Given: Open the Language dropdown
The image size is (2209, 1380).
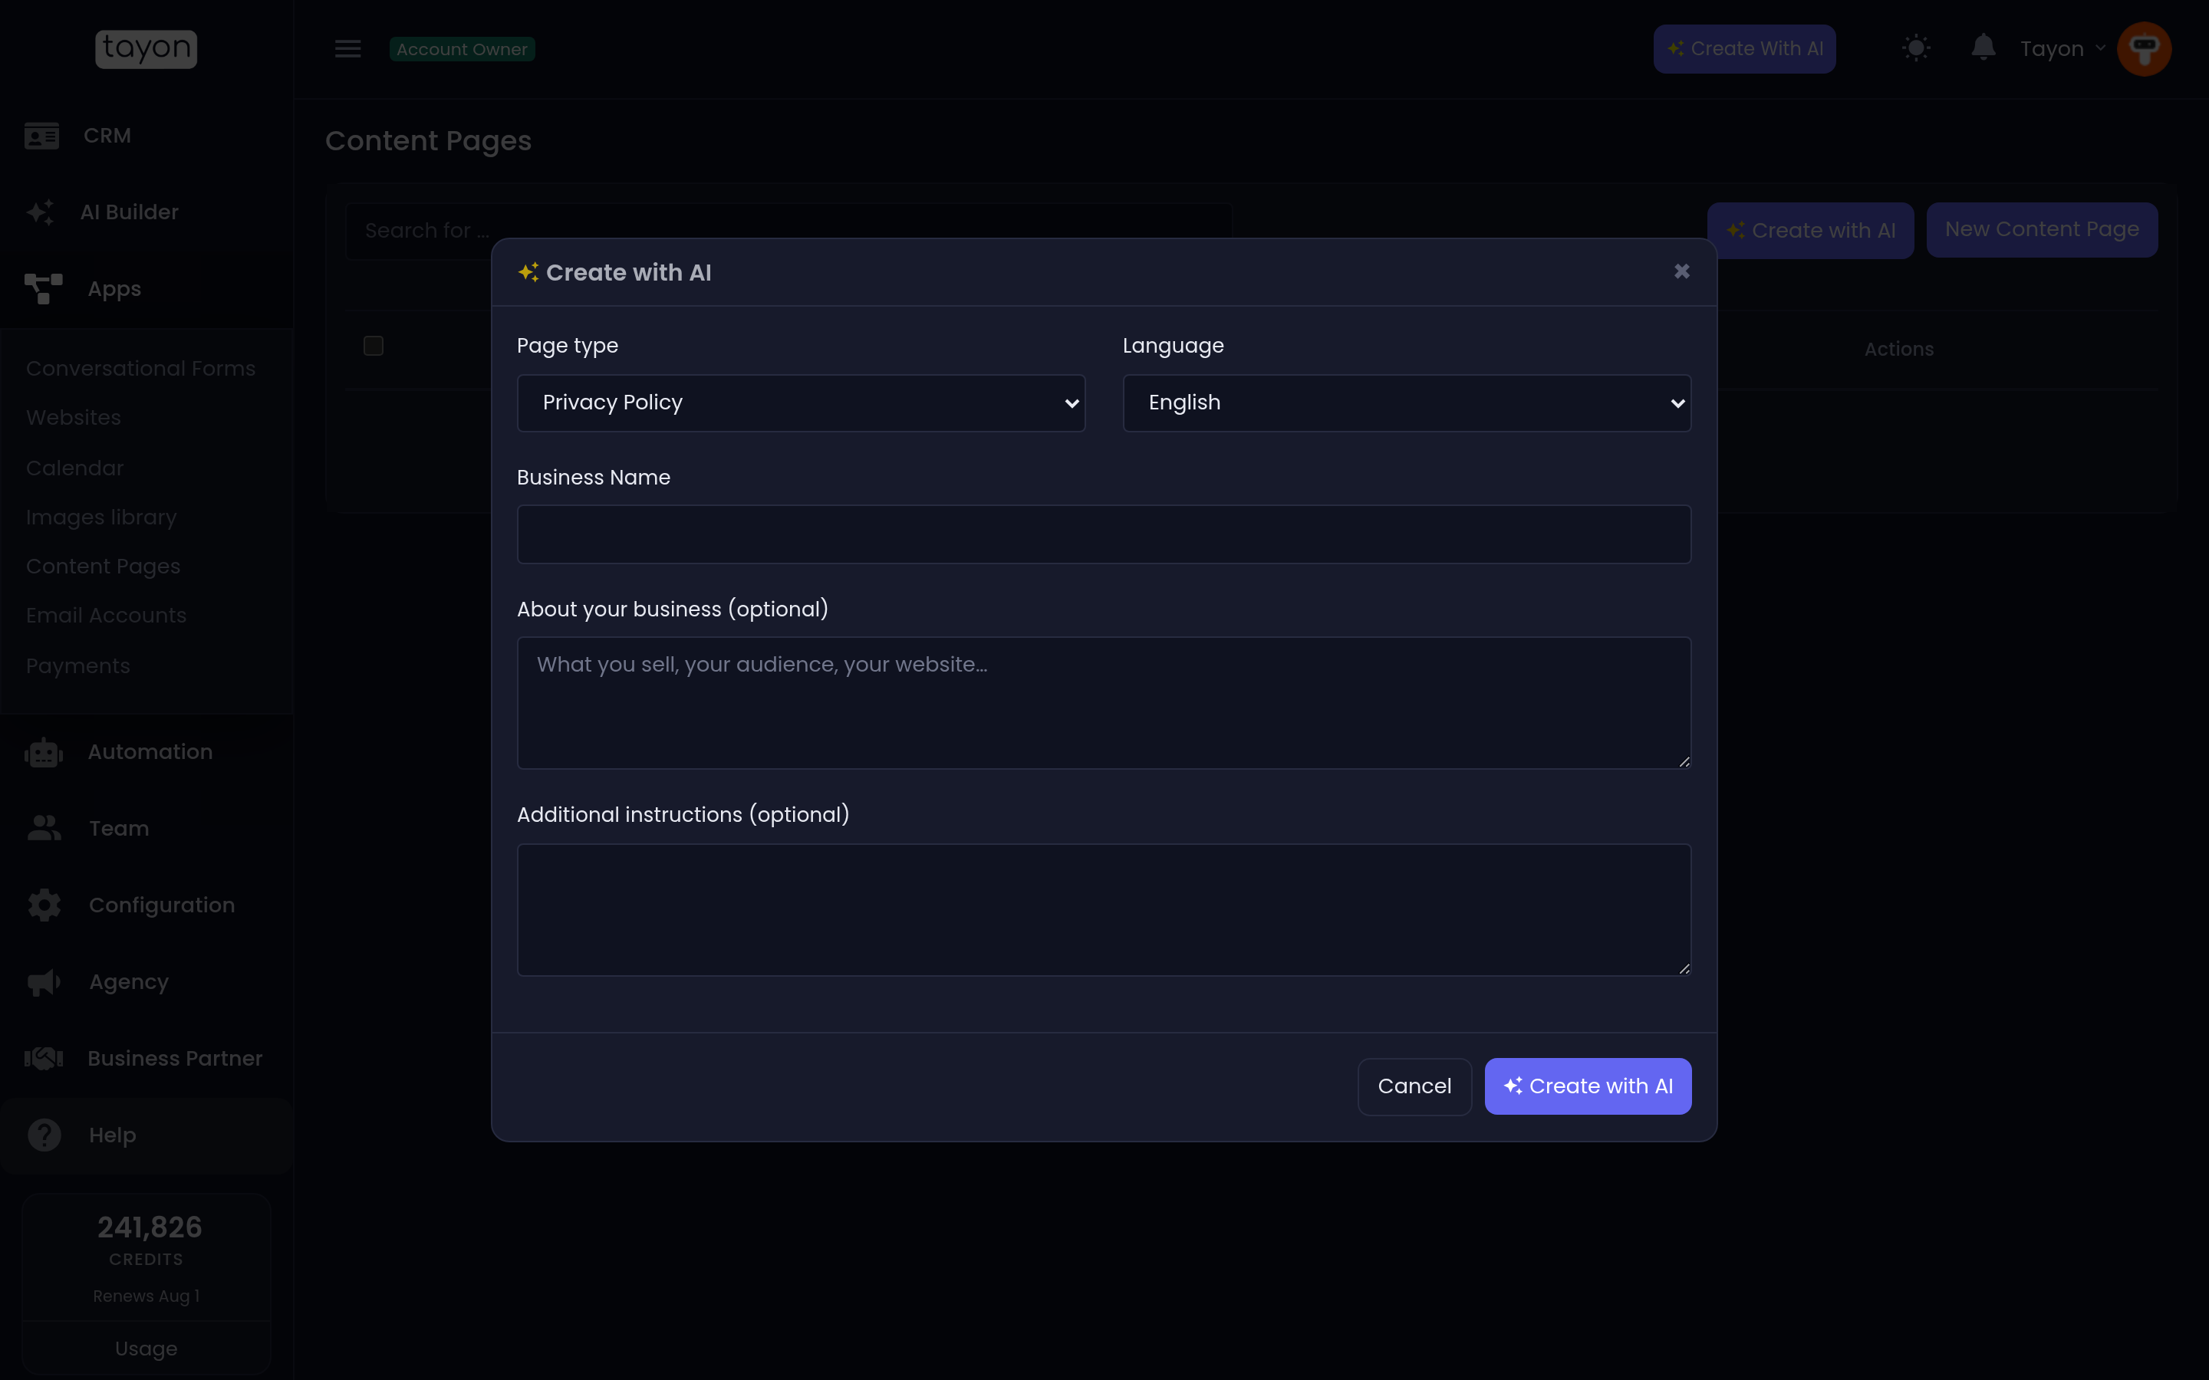Looking at the screenshot, I should [1407, 402].
